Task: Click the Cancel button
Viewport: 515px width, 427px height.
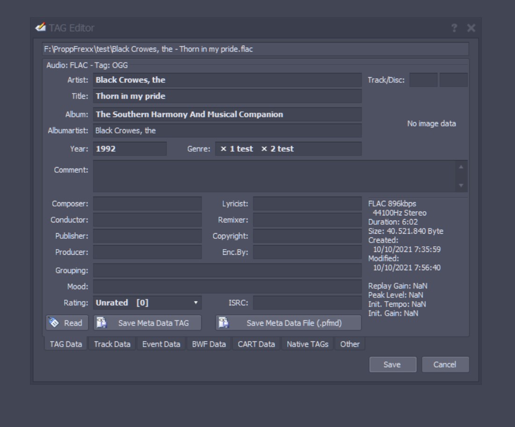Action: coord(445,365)
